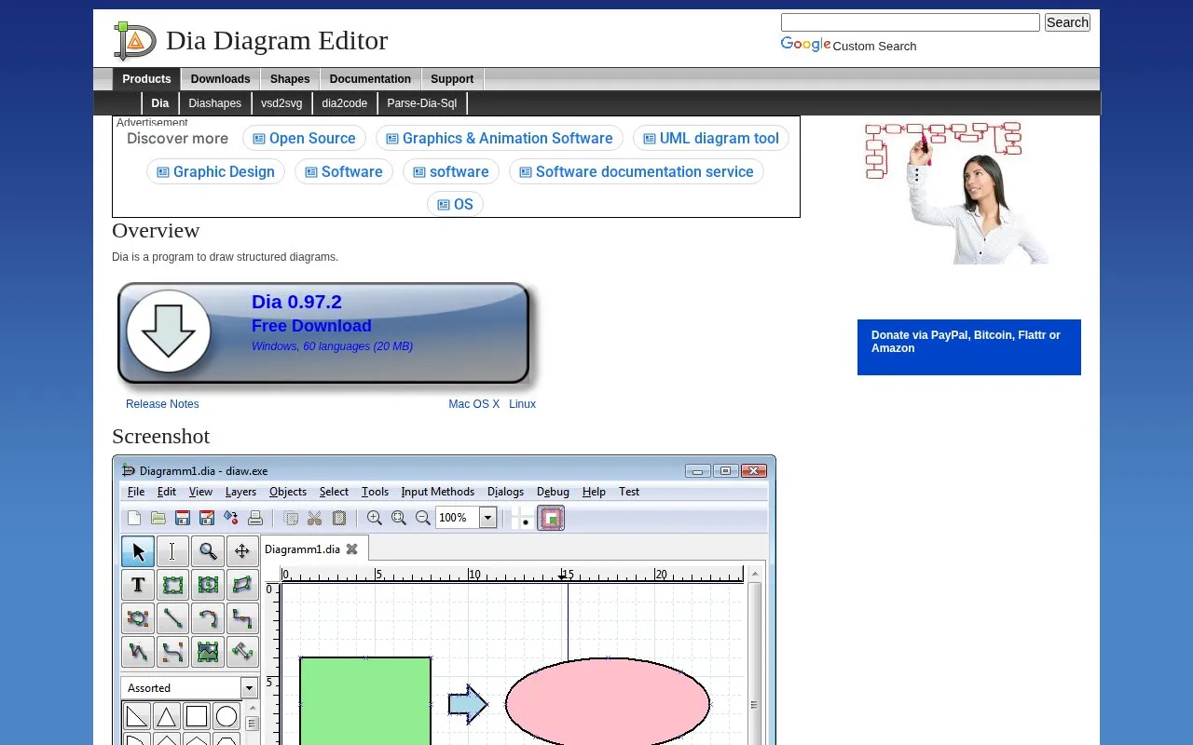Follow the Linux download link

click(522, 404)
